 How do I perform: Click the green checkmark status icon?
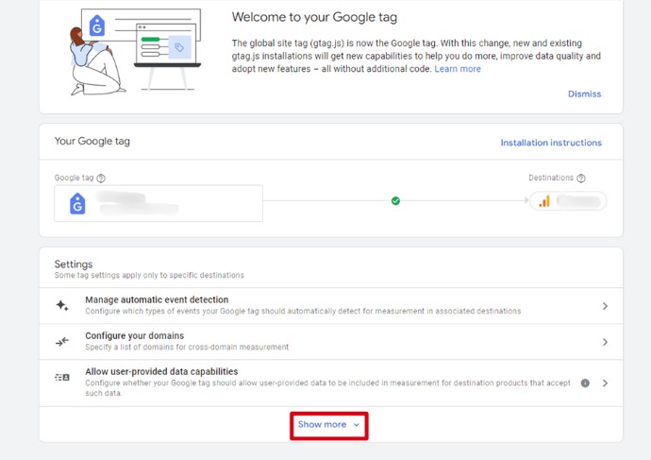(x=395, y=201)
